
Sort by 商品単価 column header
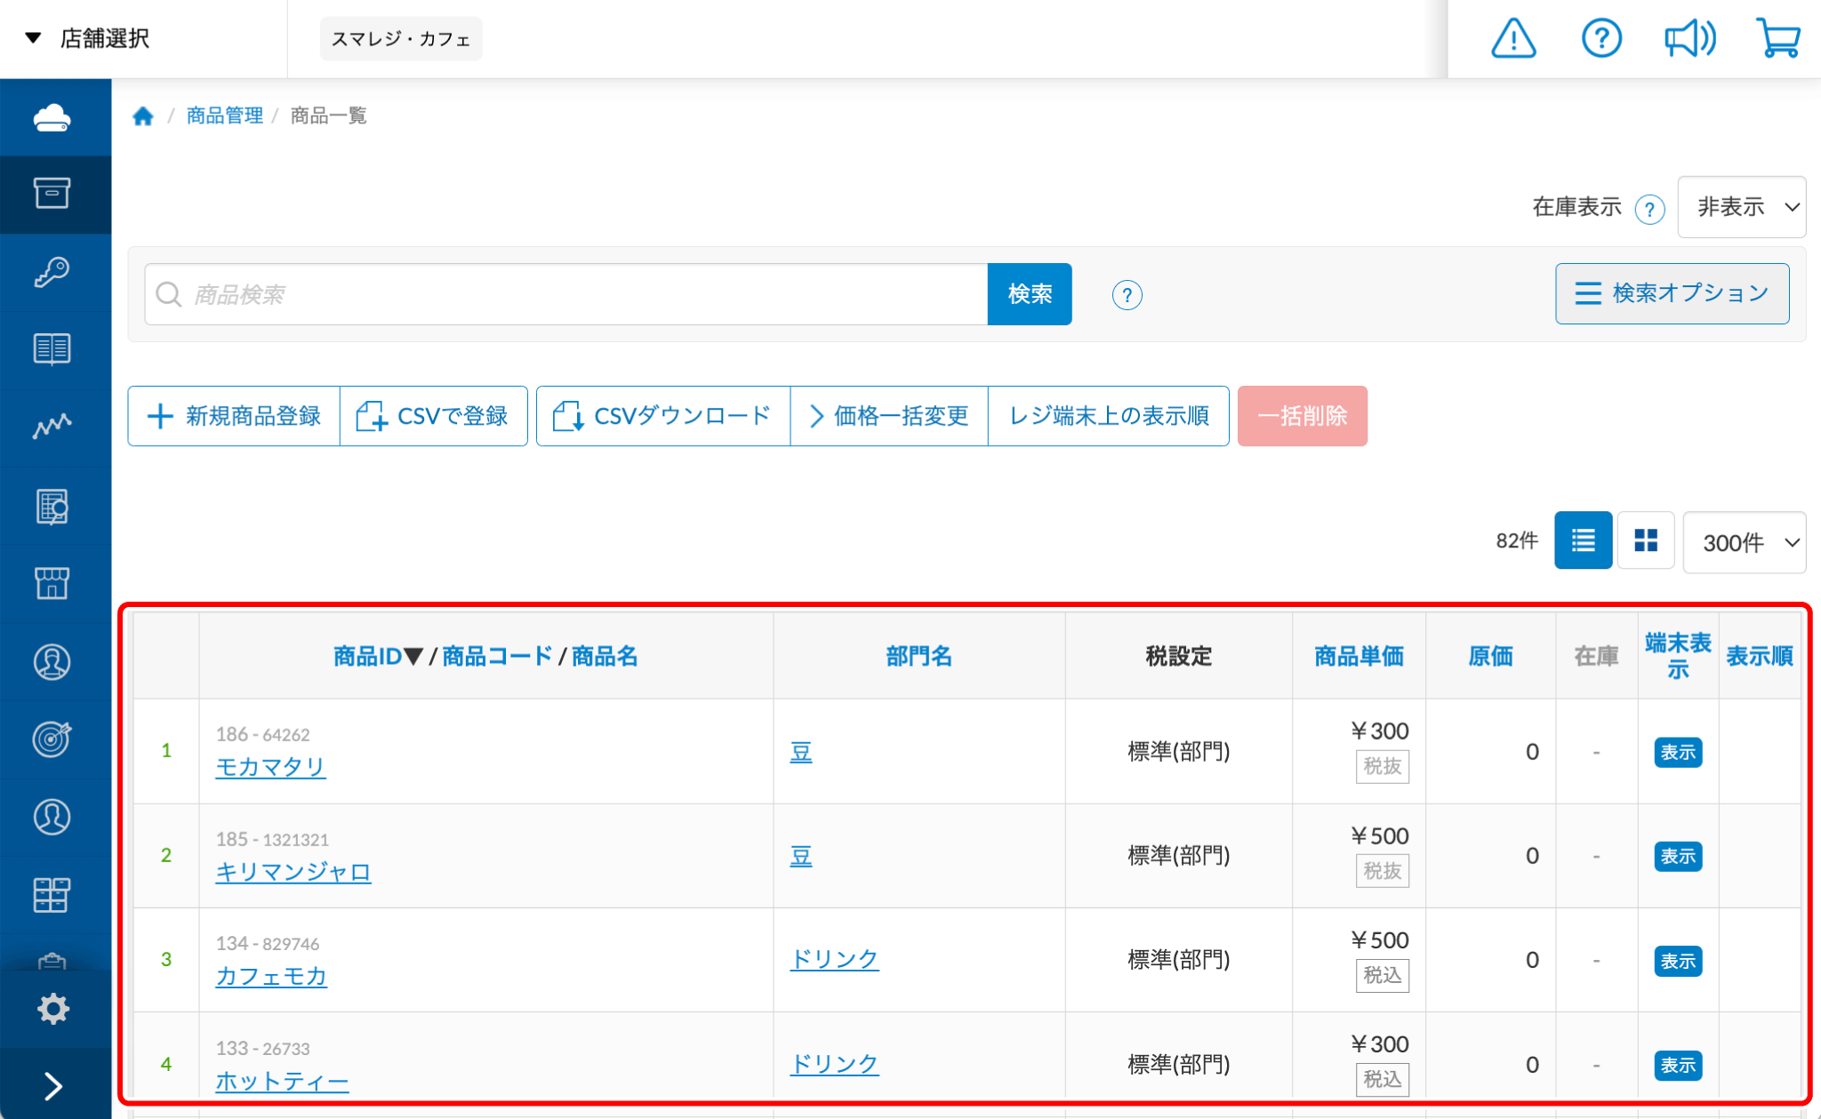point(1359,657)
